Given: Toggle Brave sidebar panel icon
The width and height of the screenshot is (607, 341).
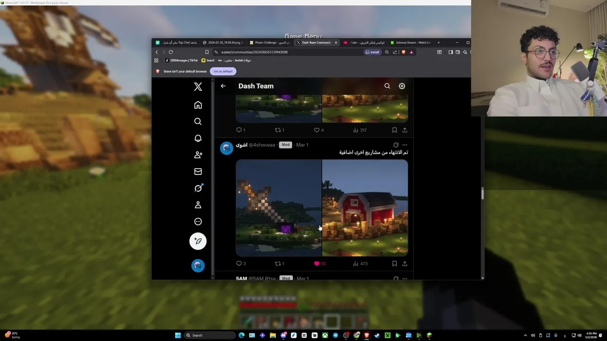Looking at the screenshot, I should 451,52.
